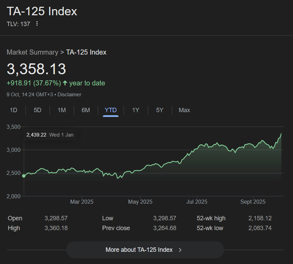Click the 52-wk low label
The height and width of the screenshot is (264, 293).
tap(210, 228)
